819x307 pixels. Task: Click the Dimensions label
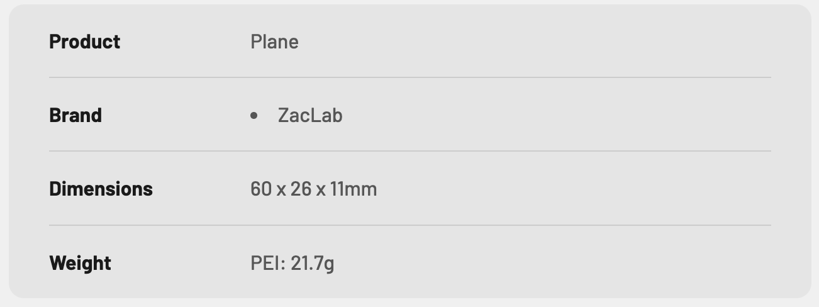(101, 189)
